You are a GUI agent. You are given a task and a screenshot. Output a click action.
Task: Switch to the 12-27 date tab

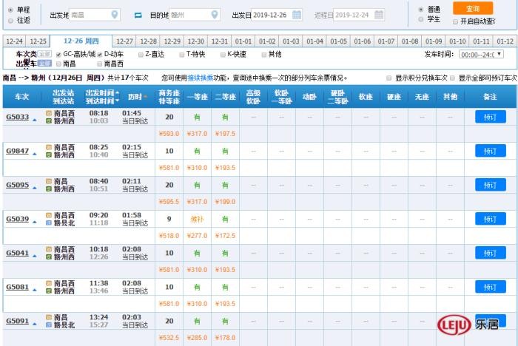pyautogui.click(x=124, y=41)
